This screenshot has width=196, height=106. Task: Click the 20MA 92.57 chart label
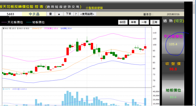(x=37, y=28)
